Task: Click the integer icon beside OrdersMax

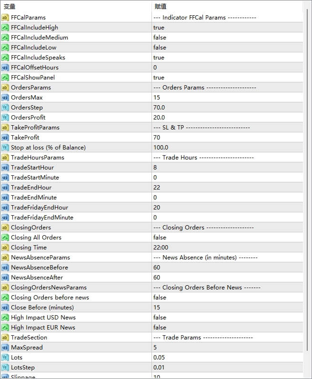Action: click(5, 98)
